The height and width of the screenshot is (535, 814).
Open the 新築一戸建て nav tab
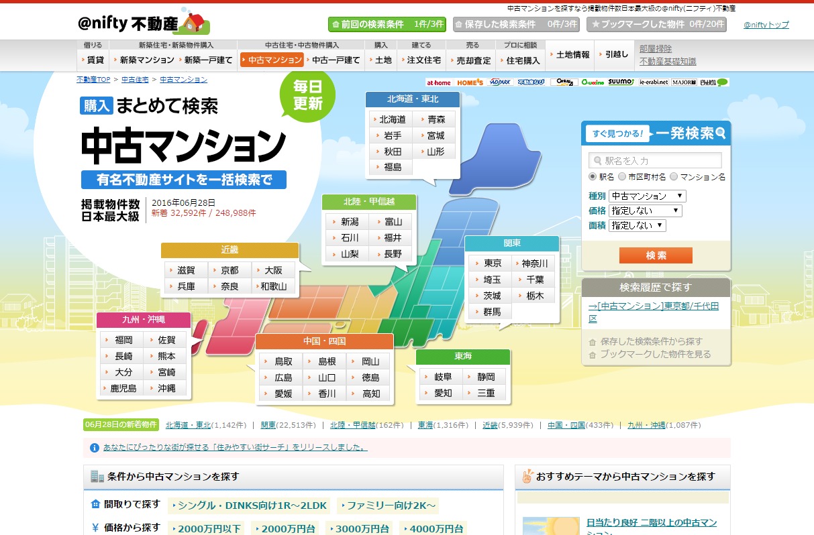pos(207,60)
